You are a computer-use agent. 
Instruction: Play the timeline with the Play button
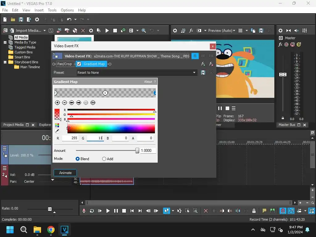click(x=108, y=211)
